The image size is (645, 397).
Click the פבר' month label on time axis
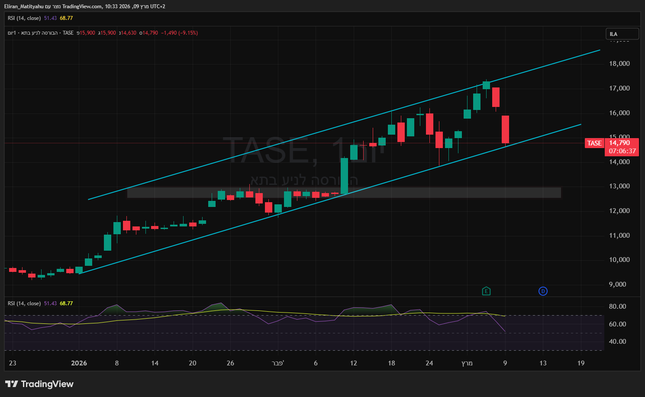278,363
